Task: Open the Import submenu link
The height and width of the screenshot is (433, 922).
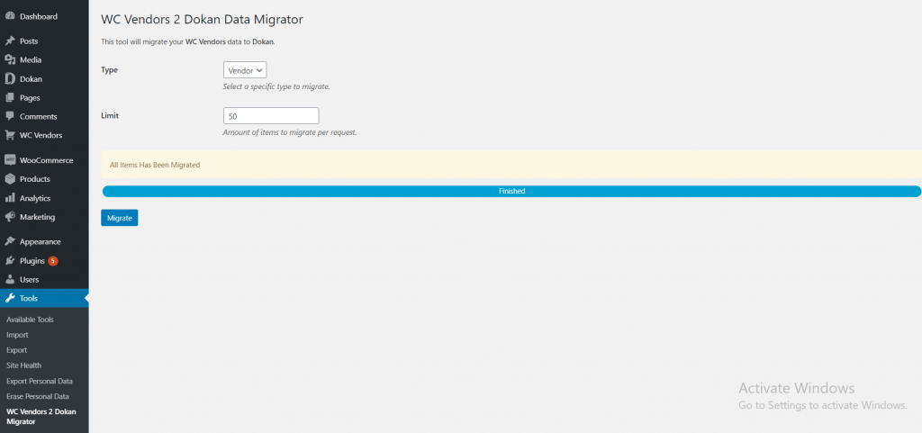Action: coord(18,335)
